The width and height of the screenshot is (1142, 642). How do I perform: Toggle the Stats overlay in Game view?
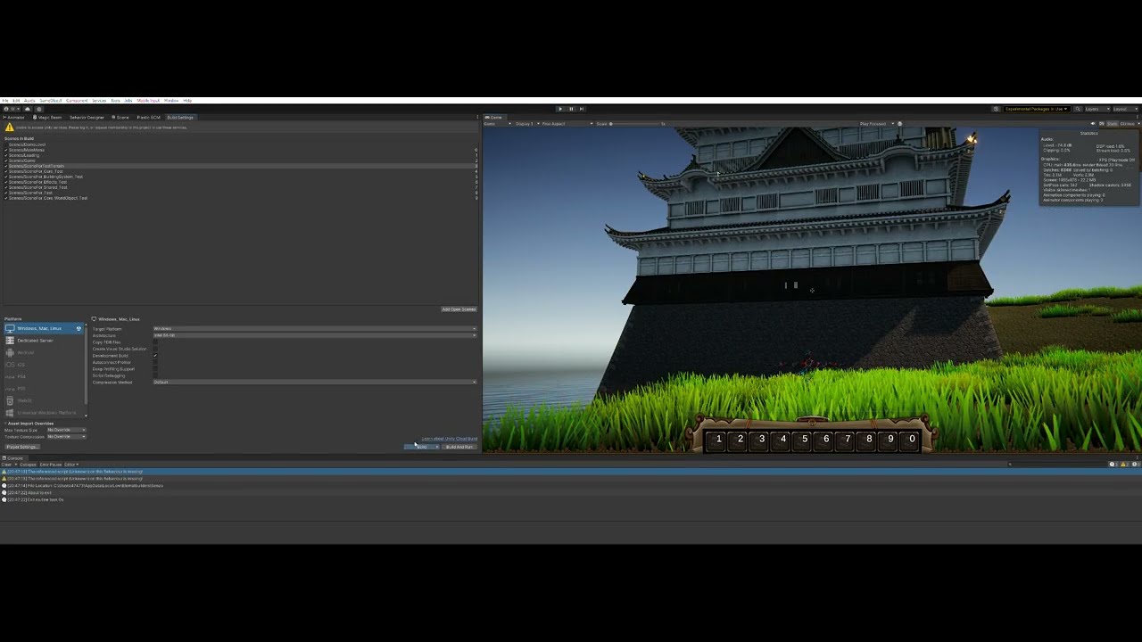(1112, 123)
